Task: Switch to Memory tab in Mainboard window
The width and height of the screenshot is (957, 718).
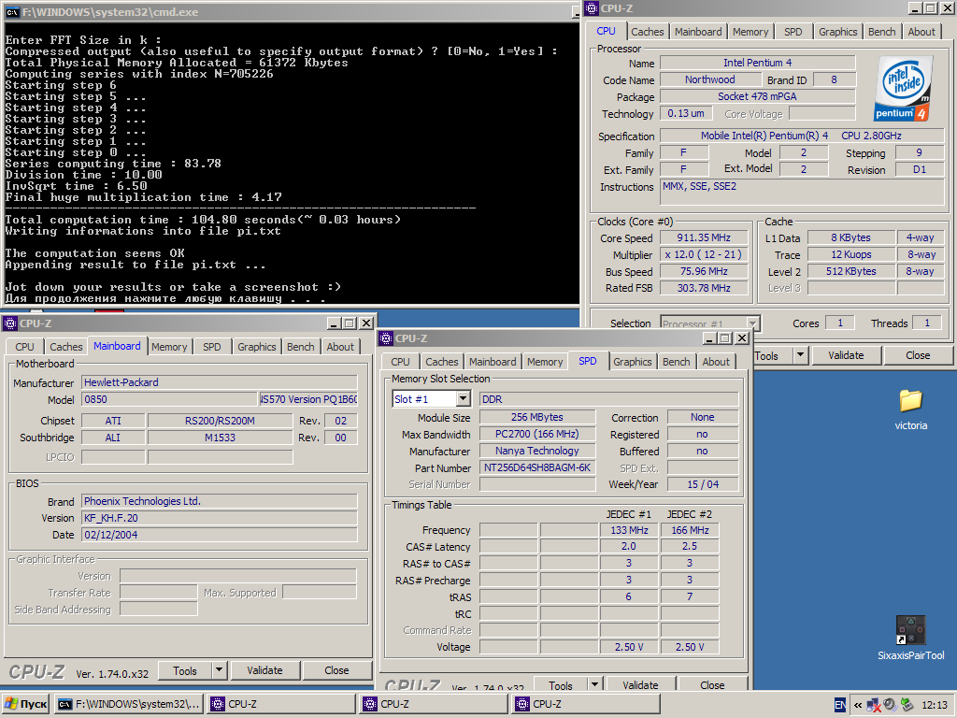Action: pyautogui.click(x=169, y=347)
